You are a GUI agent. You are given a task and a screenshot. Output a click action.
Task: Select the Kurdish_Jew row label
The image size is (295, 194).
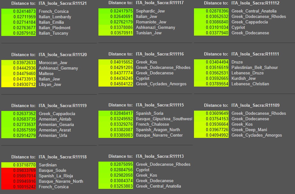pos(243,79)
